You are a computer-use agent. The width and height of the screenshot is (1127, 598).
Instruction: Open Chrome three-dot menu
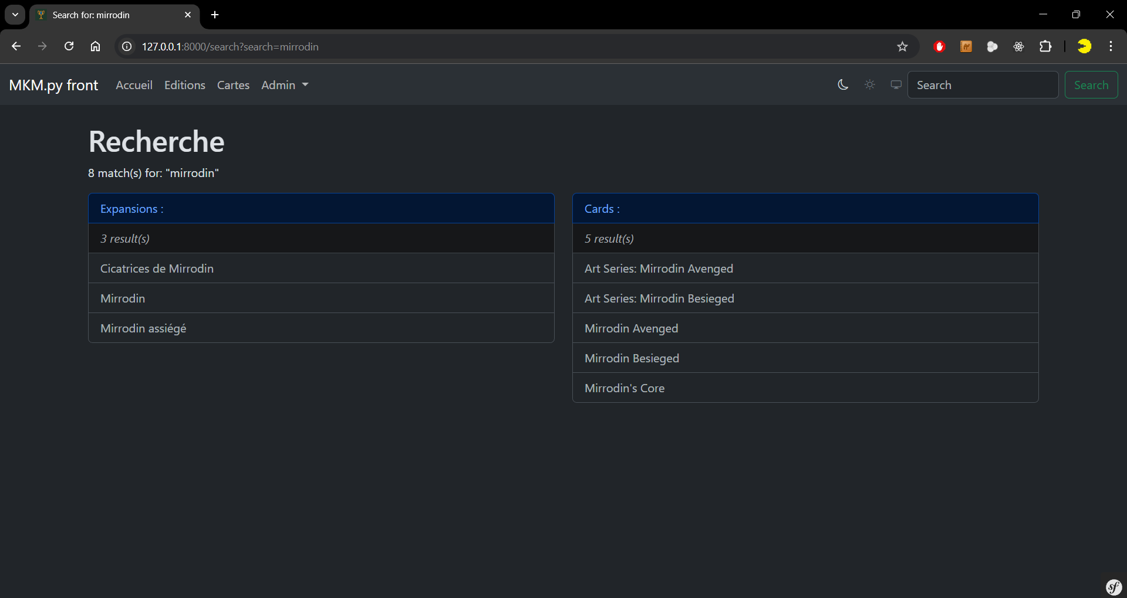[x=1111, y=47]
